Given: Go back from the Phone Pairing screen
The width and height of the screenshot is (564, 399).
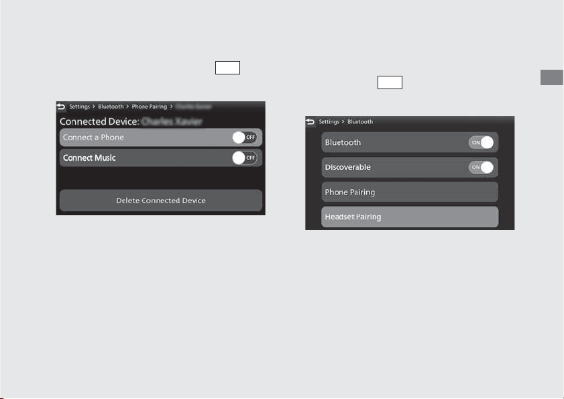Looking at the screenshot, I should pos(61,107).
